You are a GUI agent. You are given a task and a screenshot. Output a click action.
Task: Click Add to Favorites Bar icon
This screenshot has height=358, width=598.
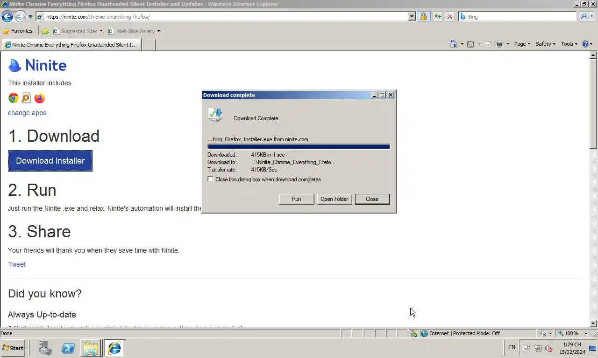[45, 31]
